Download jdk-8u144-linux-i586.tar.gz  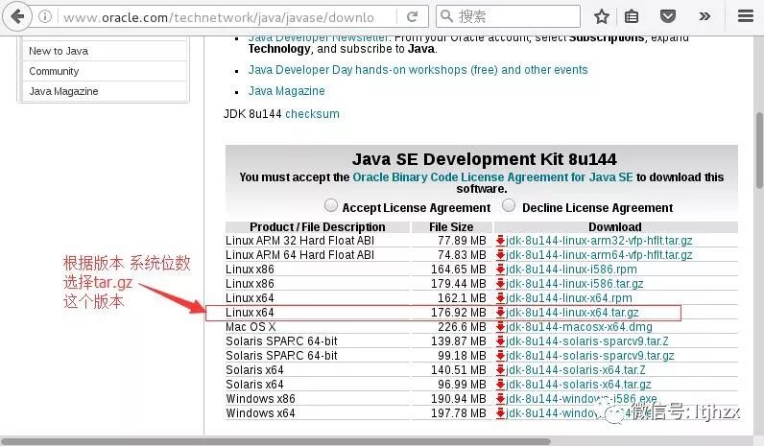coord(575,283)
